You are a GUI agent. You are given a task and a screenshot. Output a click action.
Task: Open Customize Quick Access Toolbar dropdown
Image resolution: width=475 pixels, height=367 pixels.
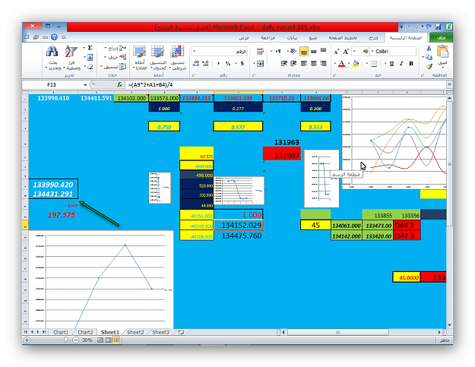(x=401, y=27)
